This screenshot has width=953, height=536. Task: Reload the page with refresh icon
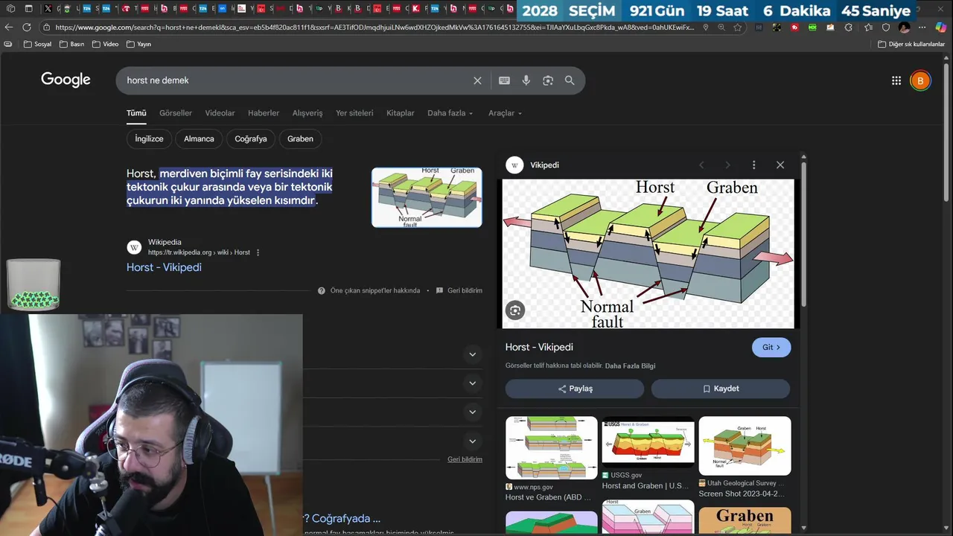[x=27, y=27]
